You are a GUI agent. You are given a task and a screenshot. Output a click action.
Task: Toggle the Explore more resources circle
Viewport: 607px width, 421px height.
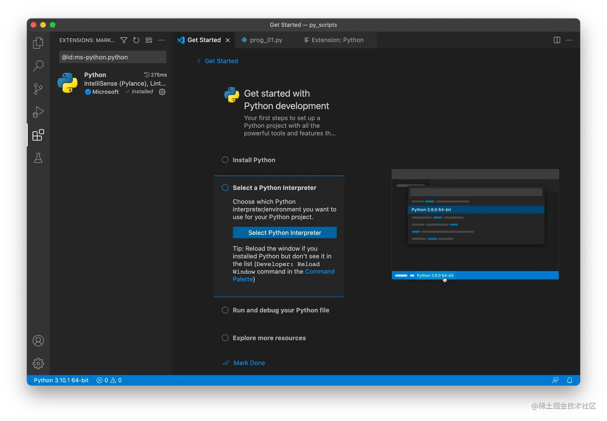225,338
